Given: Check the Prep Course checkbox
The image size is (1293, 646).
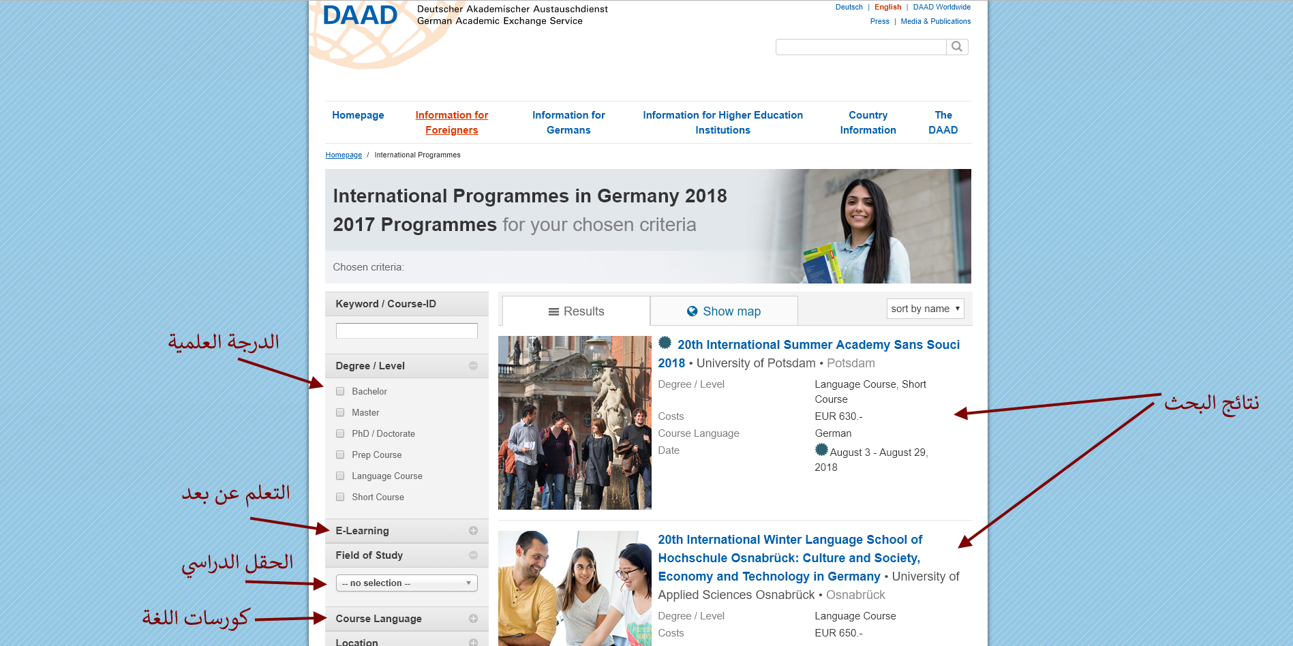Looking at the screenshot, I should tap(340, 455).
